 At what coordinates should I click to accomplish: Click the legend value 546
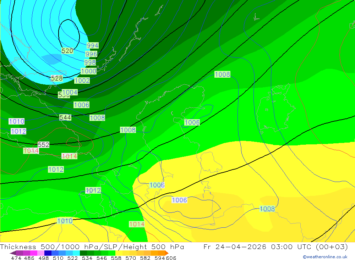click(x=102, y=258)
